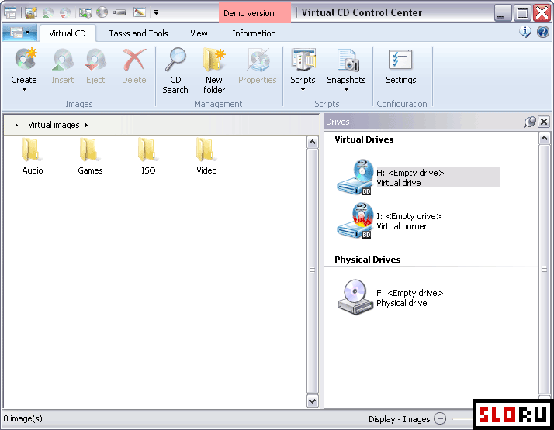
Task: Click the title bar window layout icon
Action: [x=10, y=12]
